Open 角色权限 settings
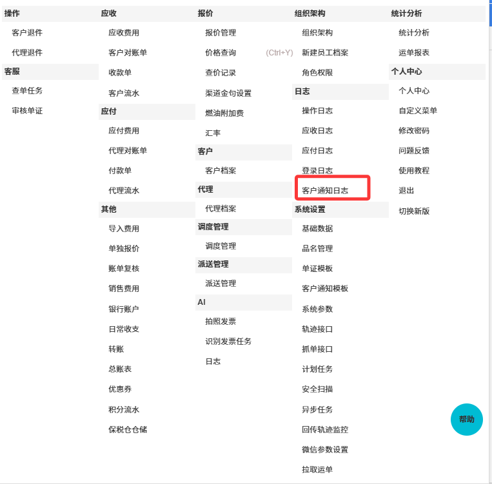 point(317,73)
